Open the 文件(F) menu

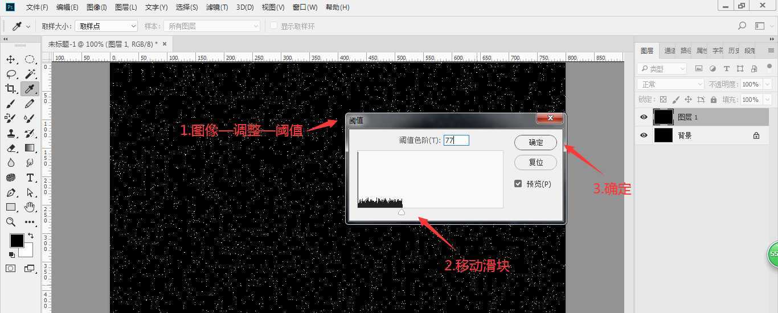37,7
